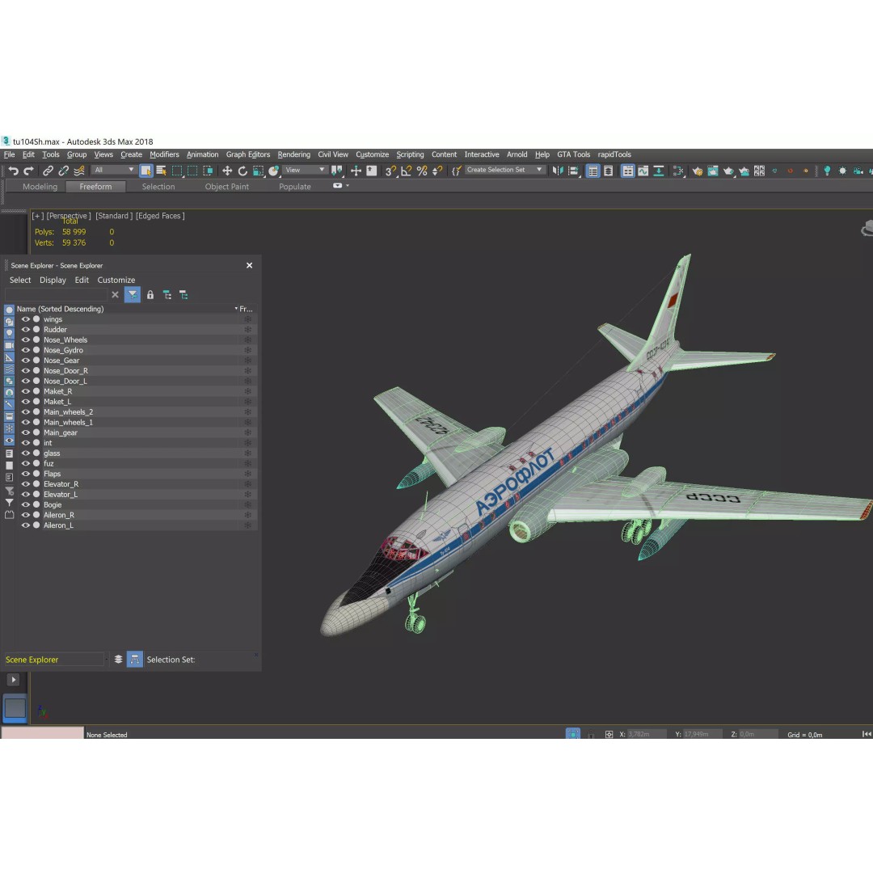Choose the Select Object tool
The width and height of the screenshot is (873, 873).
(145, 171)
